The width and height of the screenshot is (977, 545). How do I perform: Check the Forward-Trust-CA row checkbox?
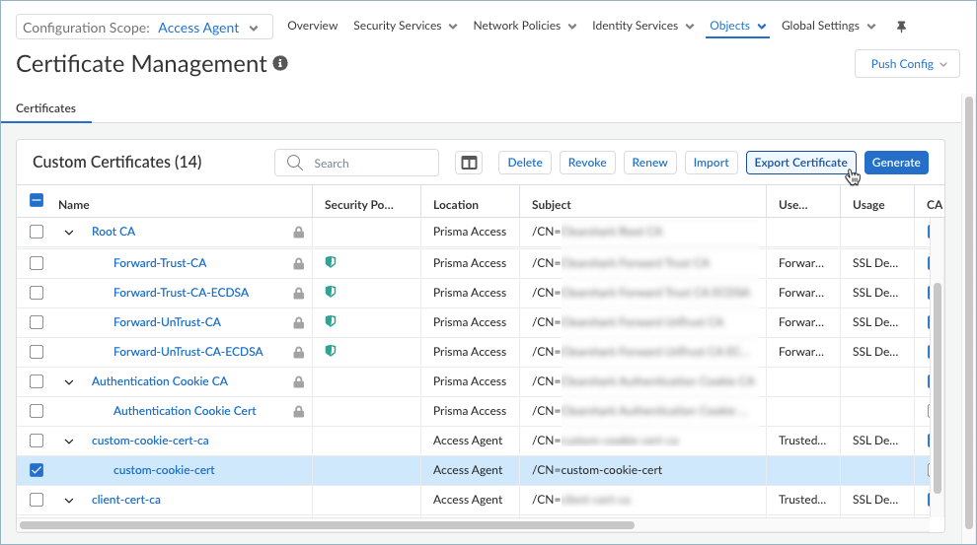tap(37, 263)
